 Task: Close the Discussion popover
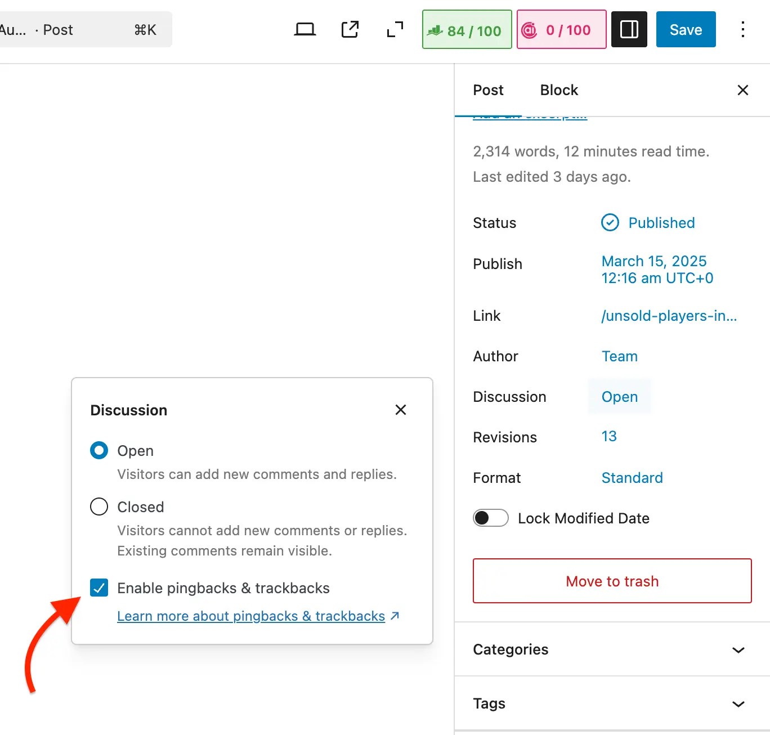pyautogui.click(x=401, y=410)
